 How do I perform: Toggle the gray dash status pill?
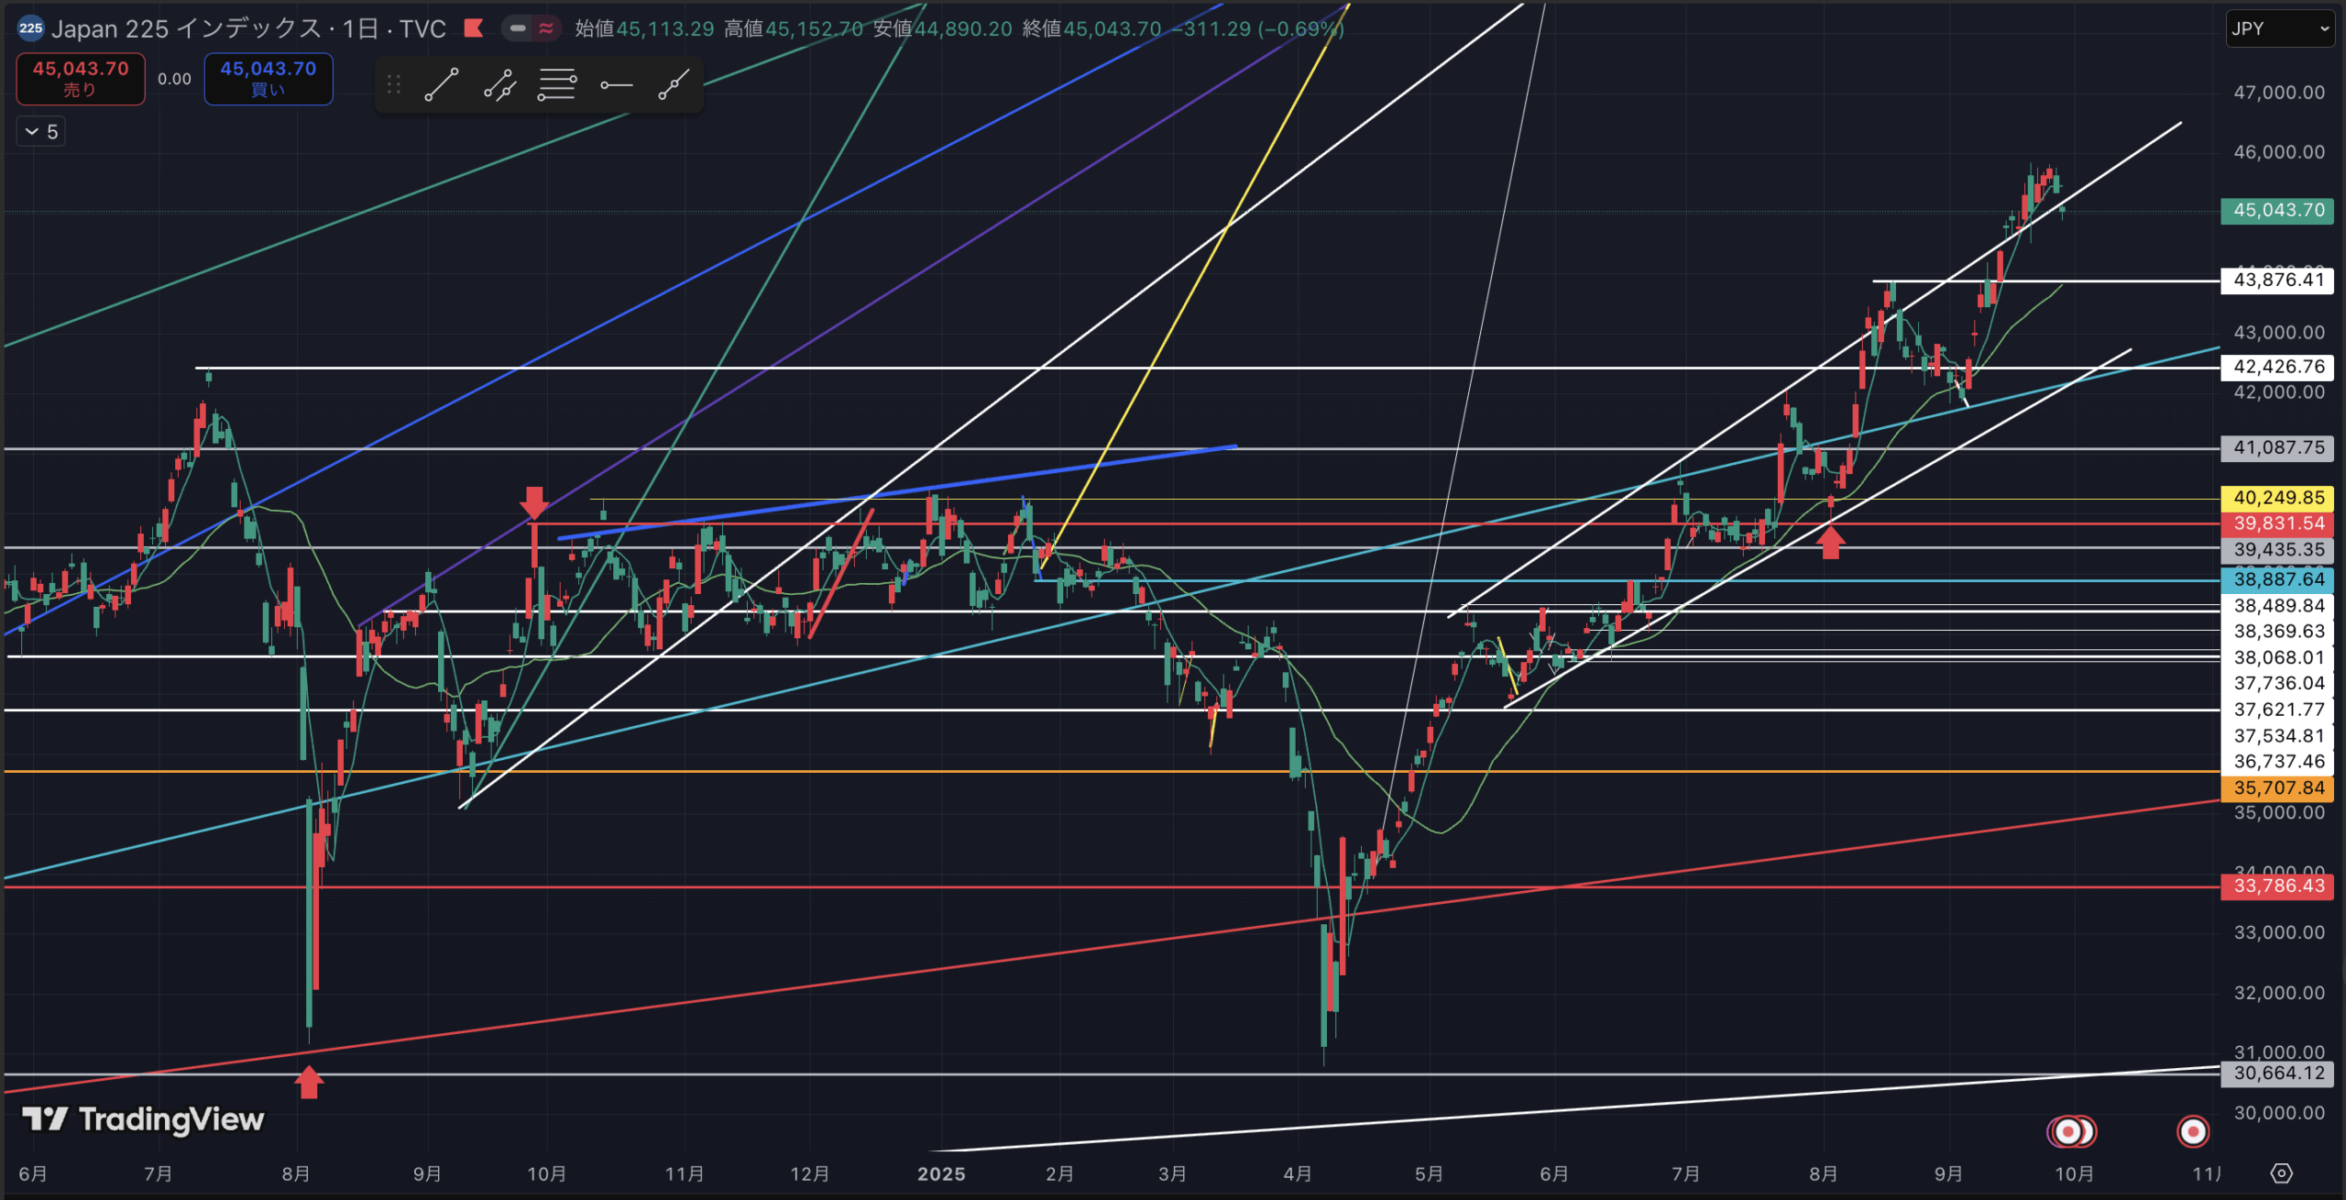point(518,28)
